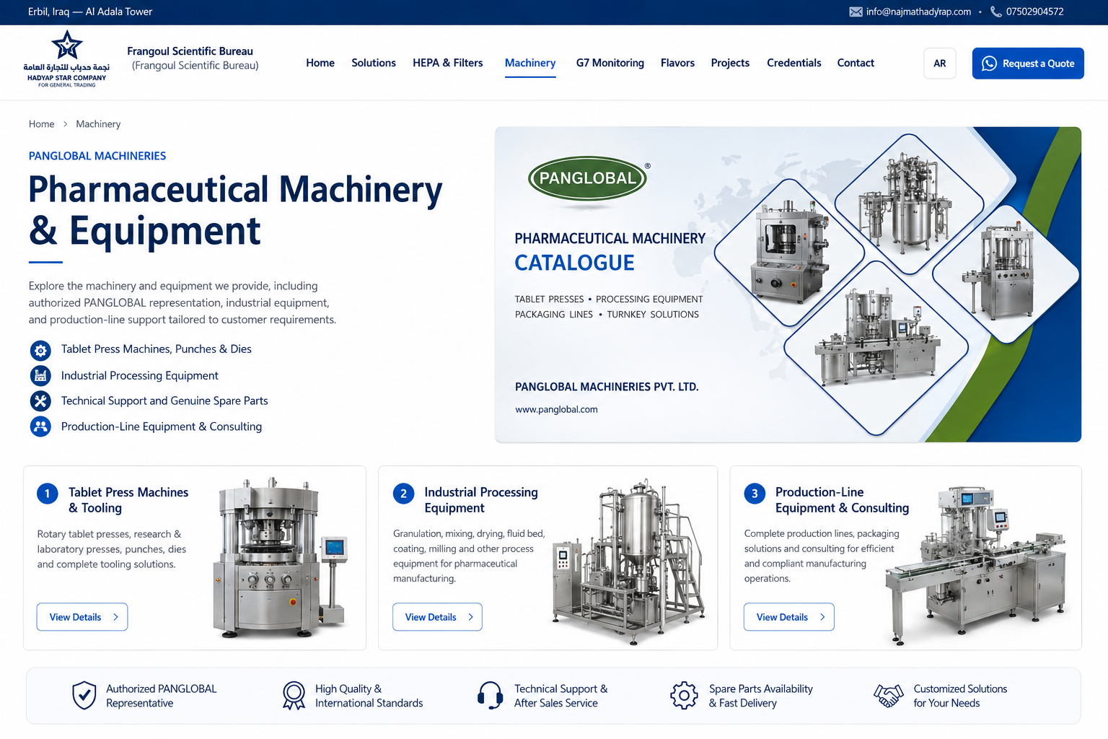Viewport: 1108px width, 739px height.
Task: Click the shield checkmark Authorized Representative icon
Action: (84, 696)
